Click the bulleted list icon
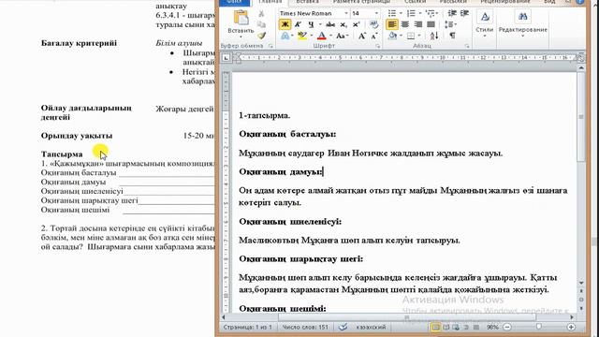 click(x=392, y=13)
